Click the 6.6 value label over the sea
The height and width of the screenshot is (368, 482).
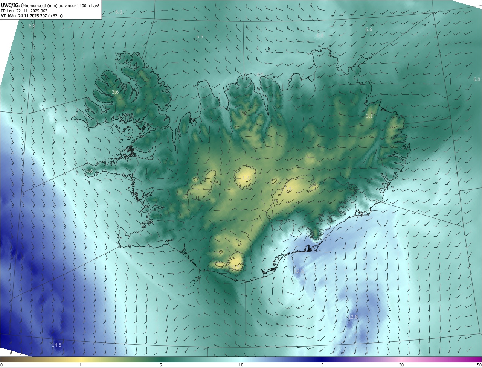(x=369, y=29)
